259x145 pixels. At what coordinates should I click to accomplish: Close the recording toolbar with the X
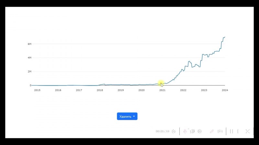coord(248,131)
